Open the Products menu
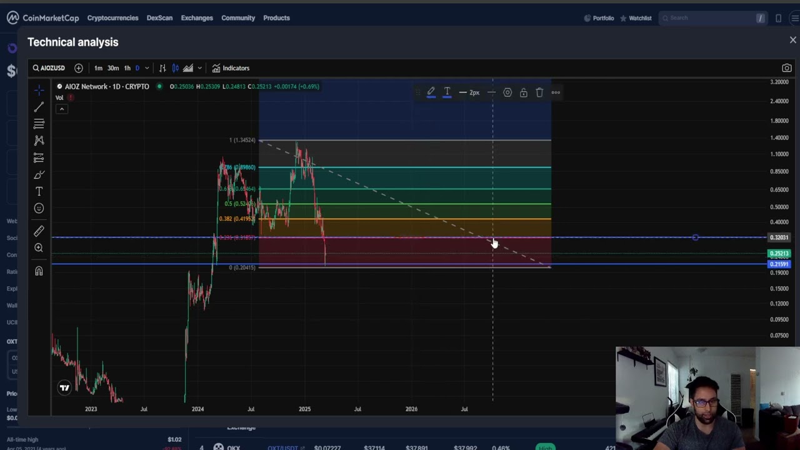The height and width of the screenshot is (450, 800). pyautogui.click(x=276, y=18)
